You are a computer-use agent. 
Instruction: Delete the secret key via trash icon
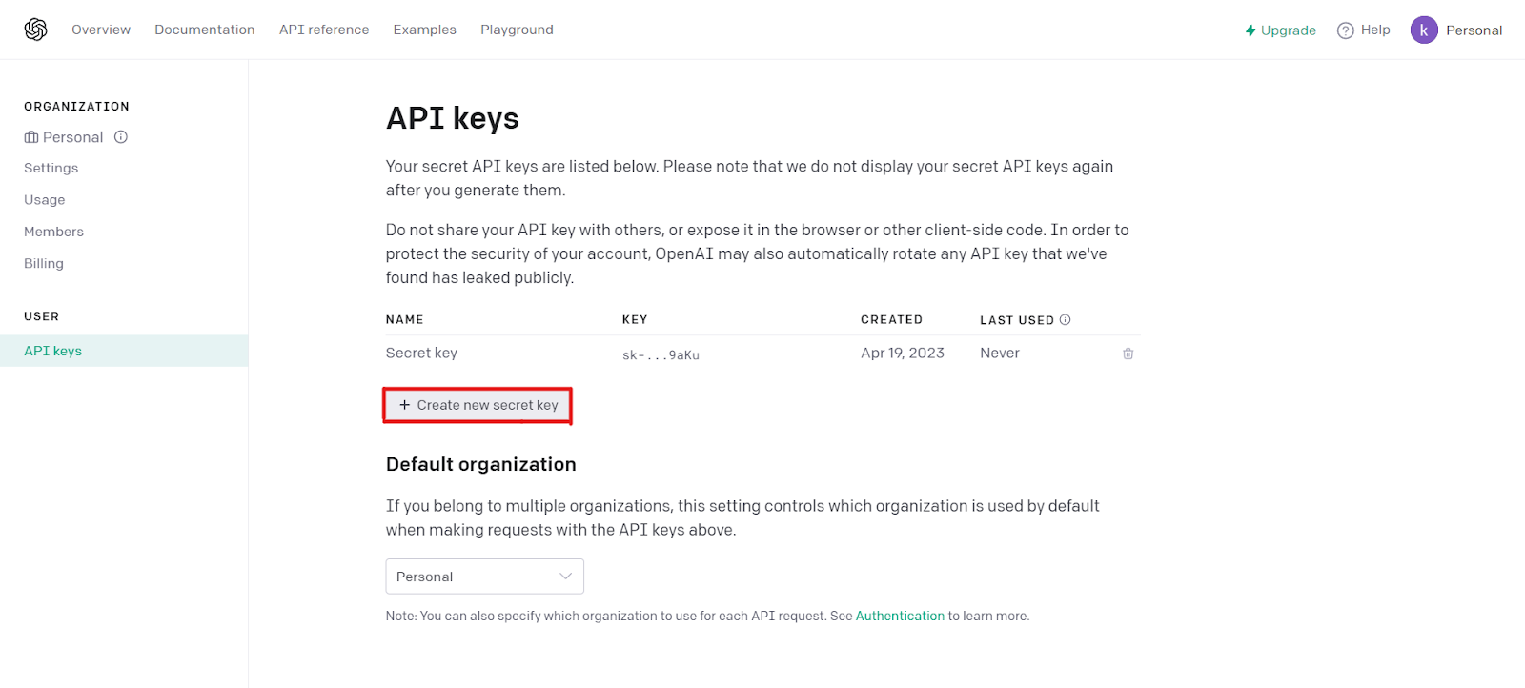[x=1128, y=354]
